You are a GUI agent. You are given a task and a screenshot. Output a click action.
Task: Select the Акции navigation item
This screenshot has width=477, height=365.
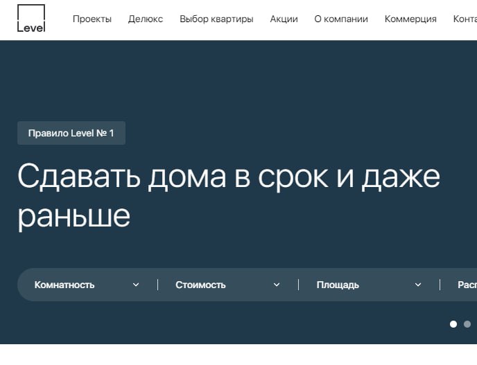coord(284,19)
